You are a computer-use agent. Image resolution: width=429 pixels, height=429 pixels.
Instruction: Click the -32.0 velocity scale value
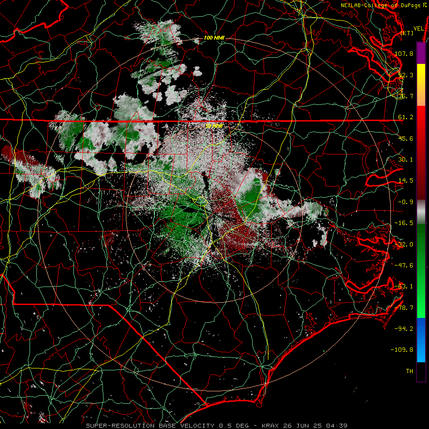[x=404, y=245]
